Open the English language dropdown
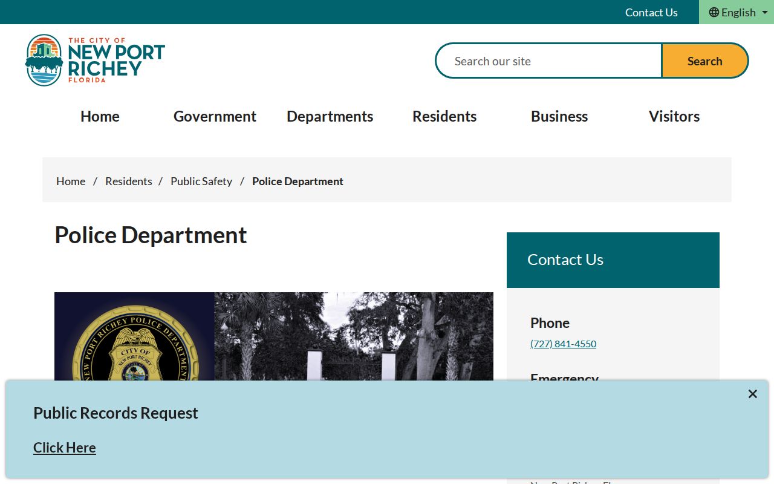 [738, 12]
